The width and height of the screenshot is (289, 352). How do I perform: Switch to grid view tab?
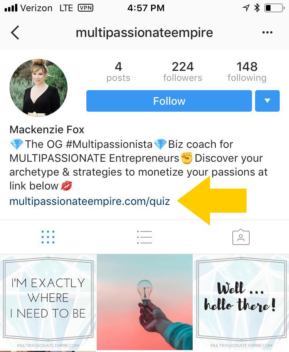coord(48,237)
